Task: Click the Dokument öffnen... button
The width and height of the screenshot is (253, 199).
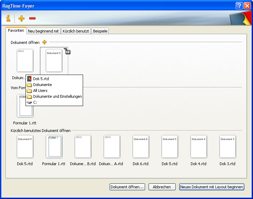Action: (x=127, y=187)
